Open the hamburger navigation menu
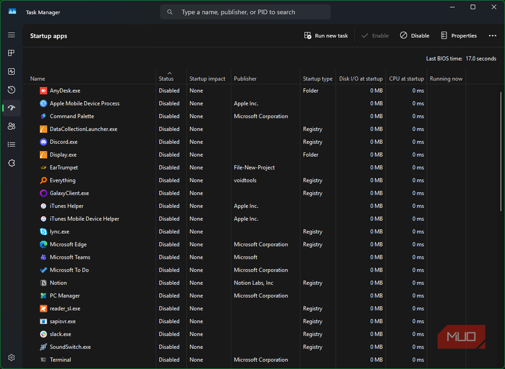 click(11, 35)
